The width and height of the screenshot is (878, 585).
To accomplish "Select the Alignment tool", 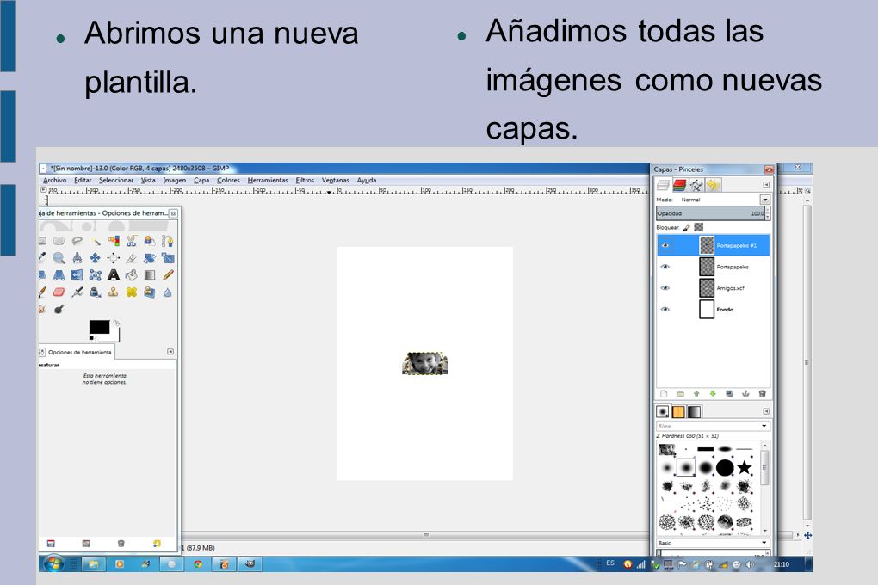I will (x=114, y=258).
